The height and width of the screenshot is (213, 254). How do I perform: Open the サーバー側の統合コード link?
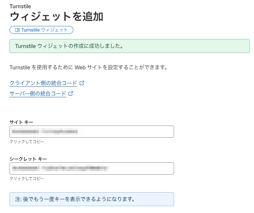[x=38, y=94]
